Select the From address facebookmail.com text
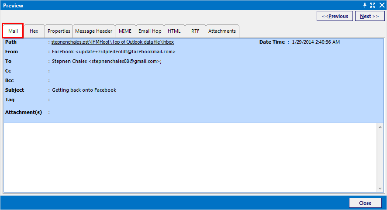The image size is (387, 210). tap(114, 52)
